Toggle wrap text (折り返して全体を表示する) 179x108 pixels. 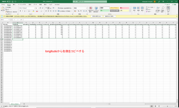coord(65,8)
